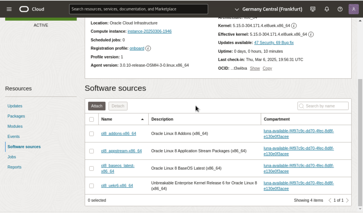Open the notifications bell
363x213 pixels.
(327, 9)
